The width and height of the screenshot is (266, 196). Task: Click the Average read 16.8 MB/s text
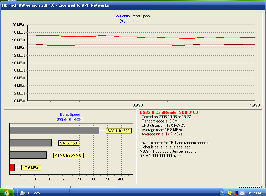[161, 130]
